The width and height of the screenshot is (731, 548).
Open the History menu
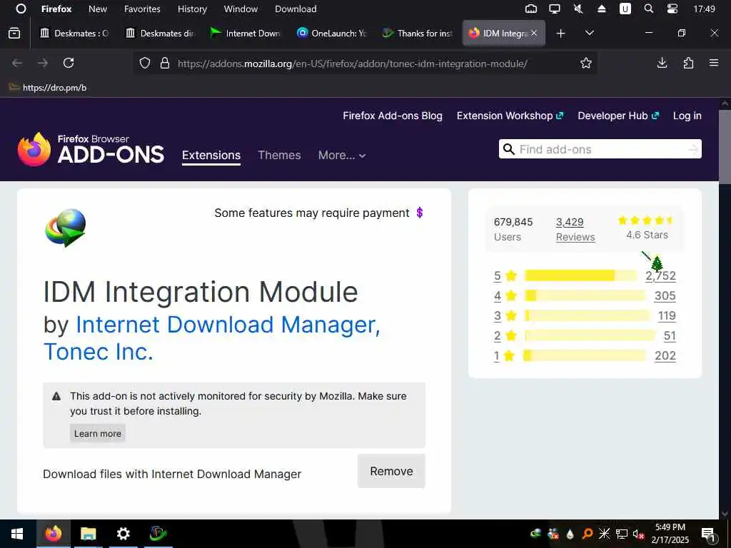click(192, 9)
